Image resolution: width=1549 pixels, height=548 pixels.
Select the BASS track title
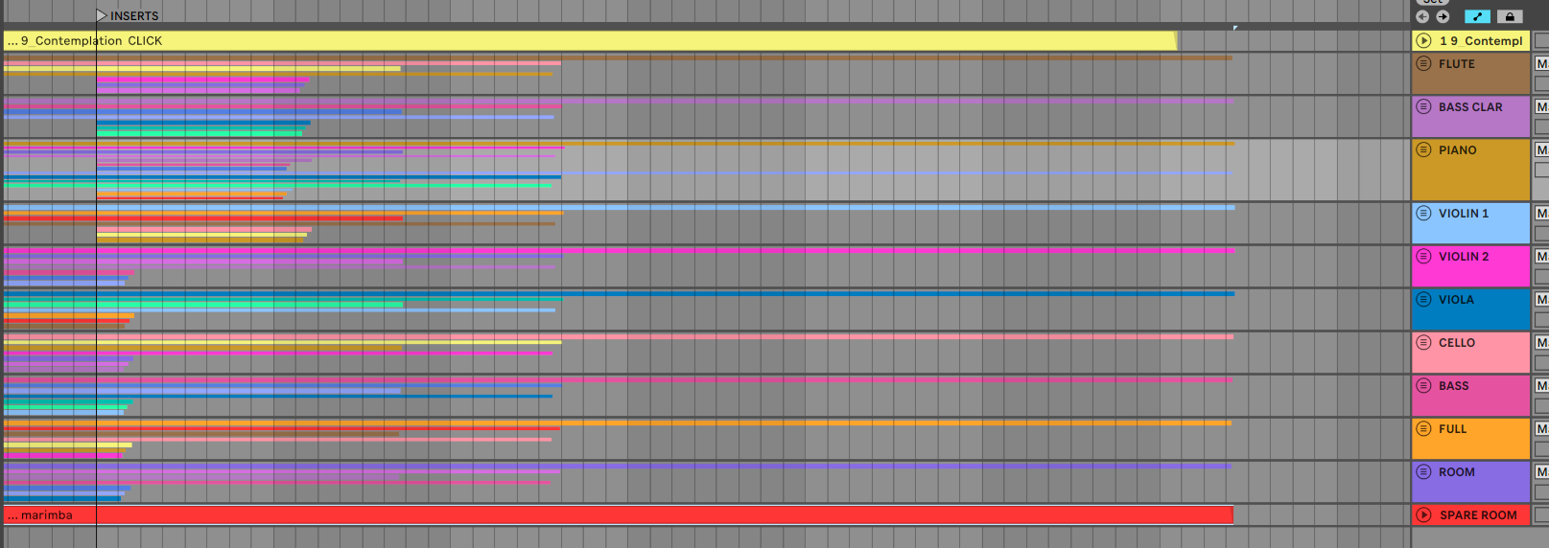(x=1453, y=386)
